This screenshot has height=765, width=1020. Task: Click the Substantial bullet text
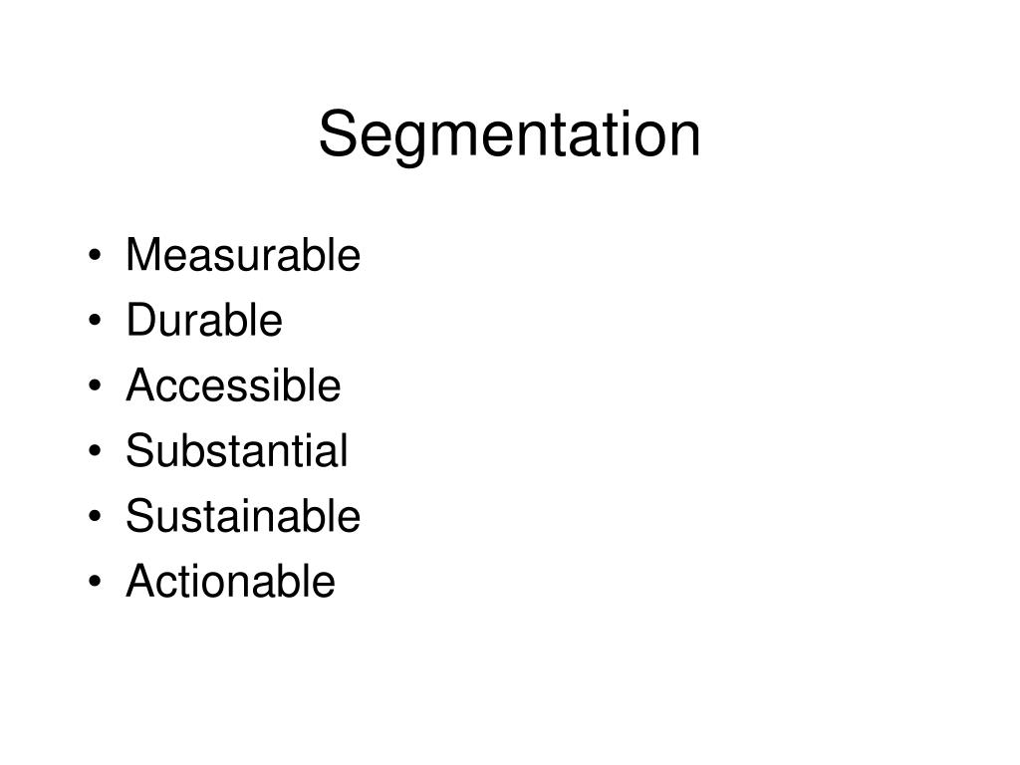pyautogui.click(x=237, y=451)
